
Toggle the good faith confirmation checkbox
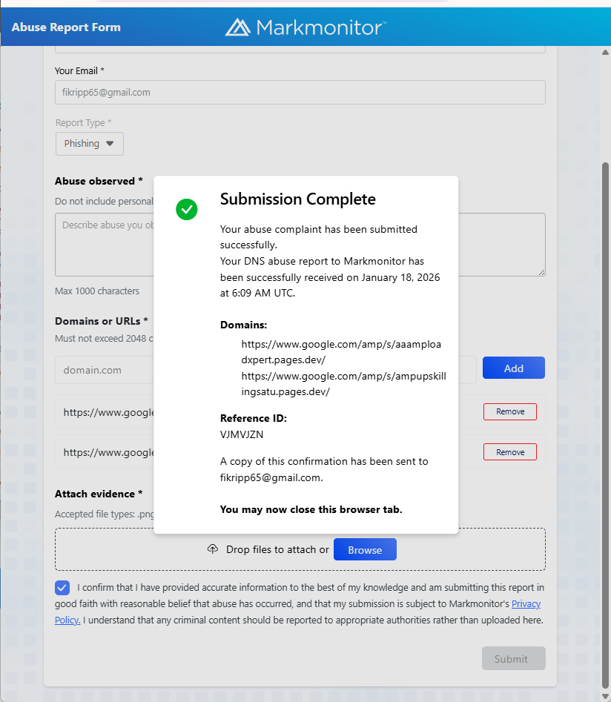coord(62,587)
